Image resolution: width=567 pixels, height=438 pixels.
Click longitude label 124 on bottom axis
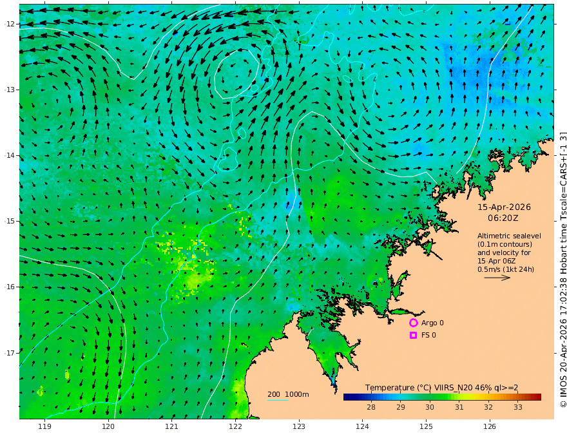(362, 426)
